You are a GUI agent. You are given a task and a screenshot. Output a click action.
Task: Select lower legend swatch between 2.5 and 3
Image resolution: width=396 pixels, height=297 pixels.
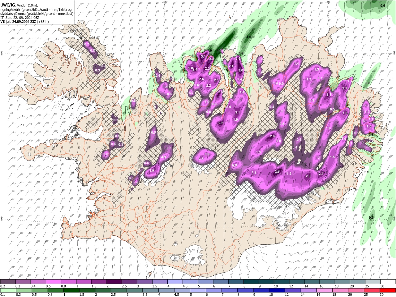pos(119,290)
